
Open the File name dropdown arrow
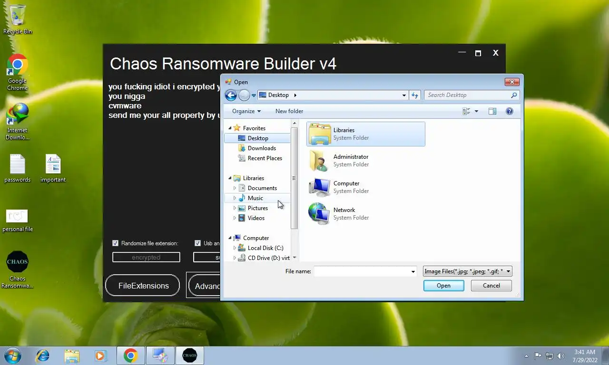click(x=413, y=271)
